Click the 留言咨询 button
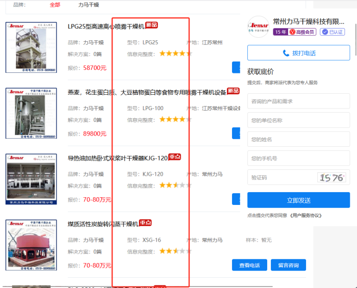The height and width of the screenshot is (288, 357). (288, 265)
